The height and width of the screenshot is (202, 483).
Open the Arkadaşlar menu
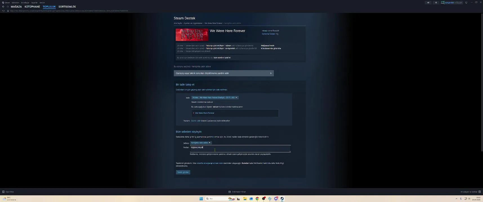[25, 3]
